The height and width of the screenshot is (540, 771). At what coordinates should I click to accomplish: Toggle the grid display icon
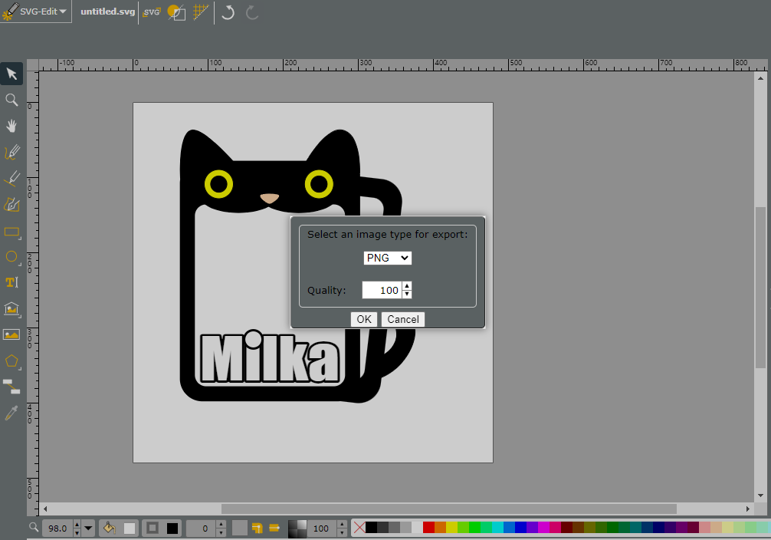click(201, 12)
